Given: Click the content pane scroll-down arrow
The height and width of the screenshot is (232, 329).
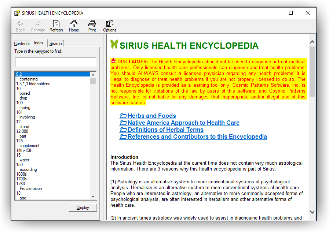Looking at the screenshot, I should (312, 212).
